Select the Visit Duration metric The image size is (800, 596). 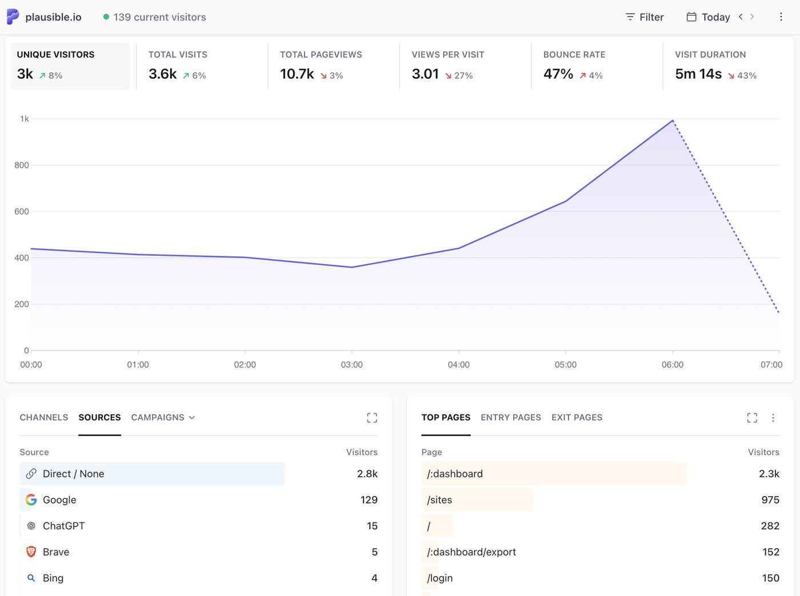tap(729, 66)
